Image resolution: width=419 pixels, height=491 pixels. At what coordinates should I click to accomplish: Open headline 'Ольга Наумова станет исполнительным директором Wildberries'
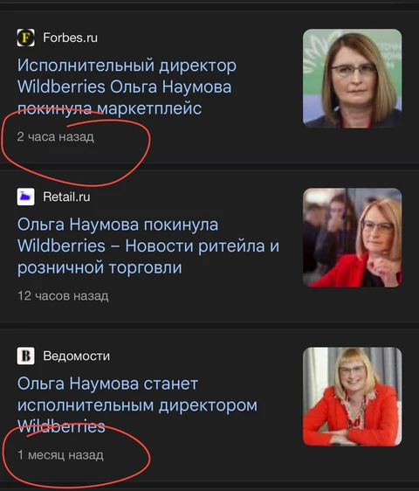pyautogui.click(x=137, y=405)
